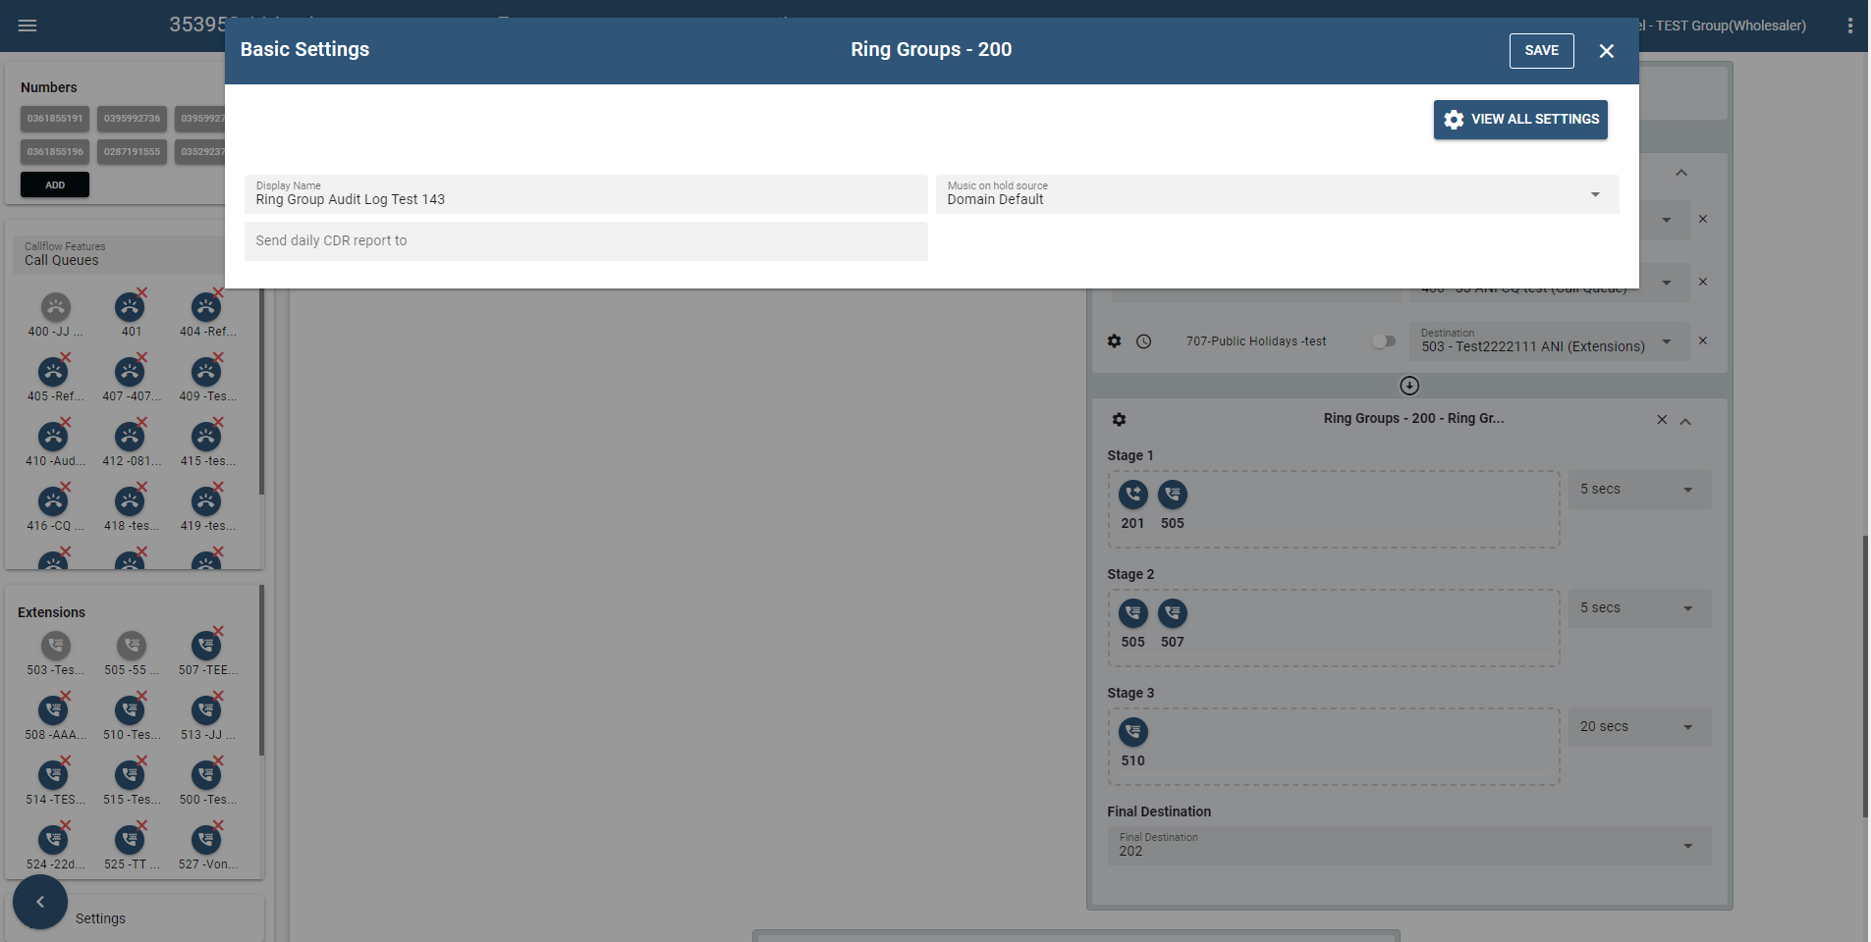Toggle the 707-Public Holidays switch
Viewport: 1871px width, 942px height.
coord(1384,341)
